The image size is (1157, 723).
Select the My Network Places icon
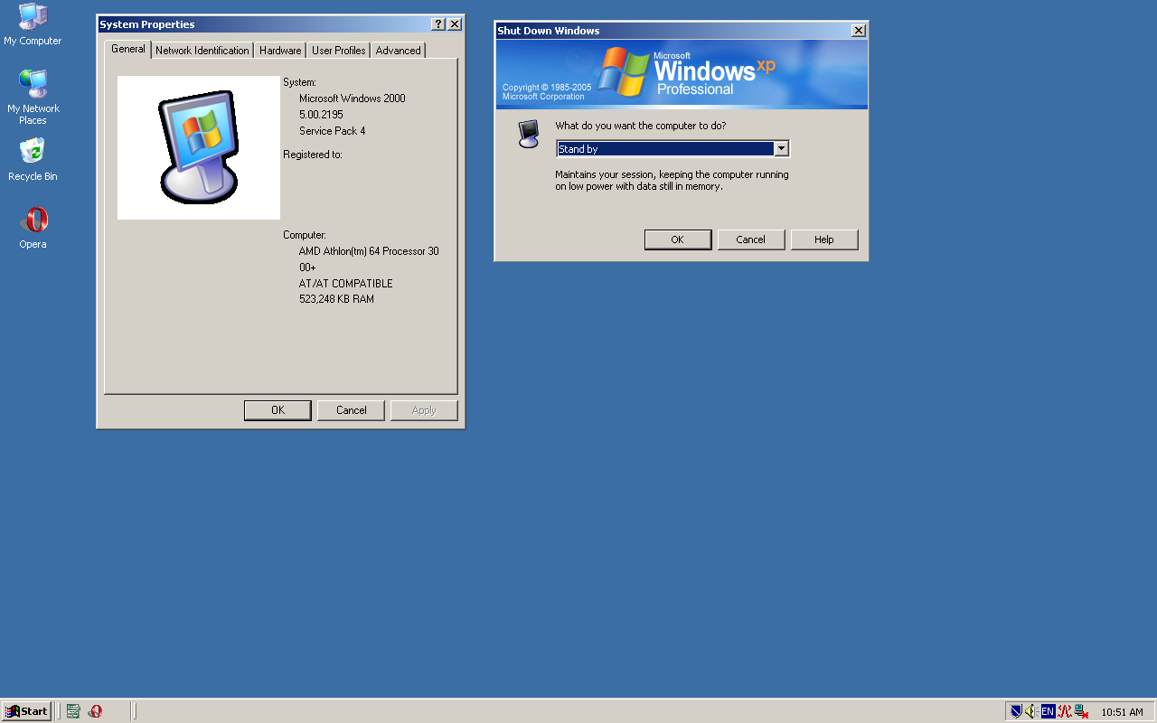(x=33, y=97)
